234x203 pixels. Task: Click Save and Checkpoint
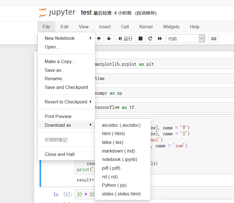tap(66, 87)
